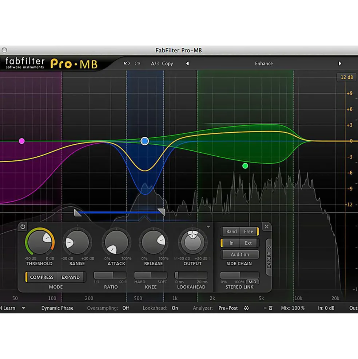Go to previous preset arrow
Image resolution: width=358 pixels, height=359 pixels.
tap(187, 63)
